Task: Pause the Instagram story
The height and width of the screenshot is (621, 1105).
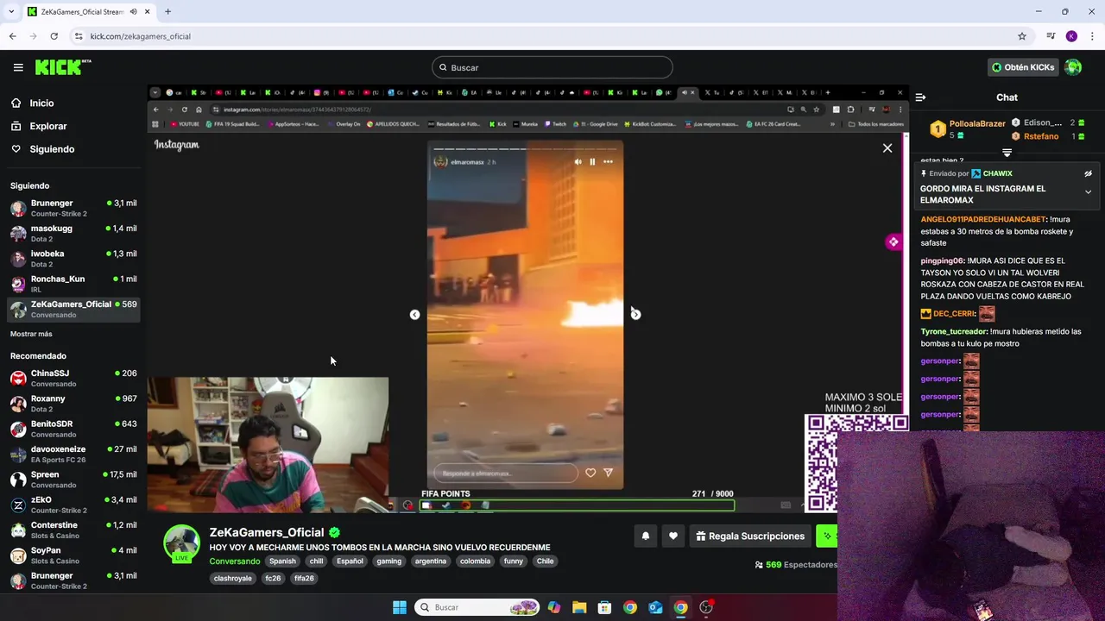Action: point(592,161)
